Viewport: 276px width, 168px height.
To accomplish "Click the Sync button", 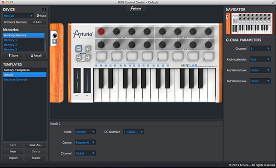I will (41, 16).
